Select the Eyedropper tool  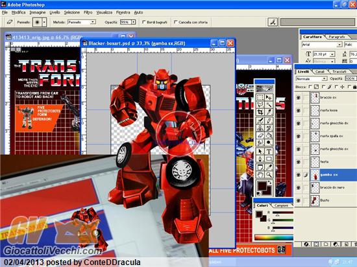tap(269, 167)
